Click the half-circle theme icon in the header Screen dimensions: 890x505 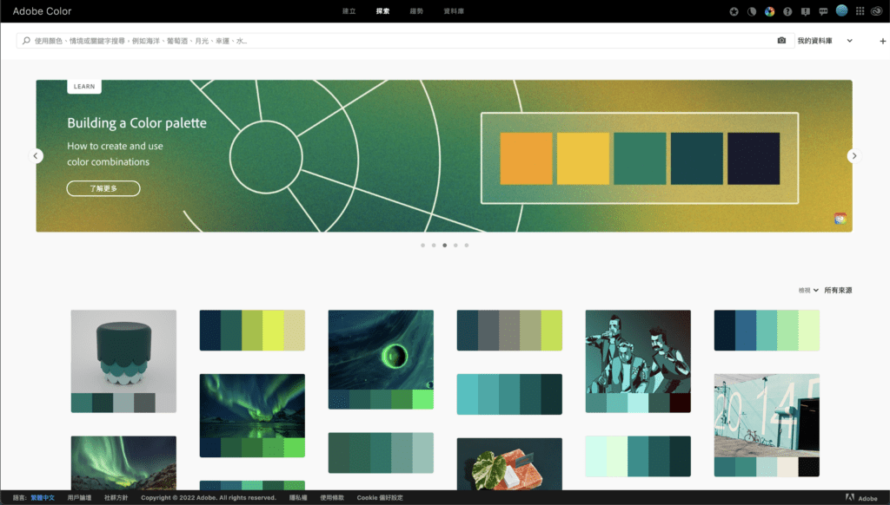[x=753, y=11]
